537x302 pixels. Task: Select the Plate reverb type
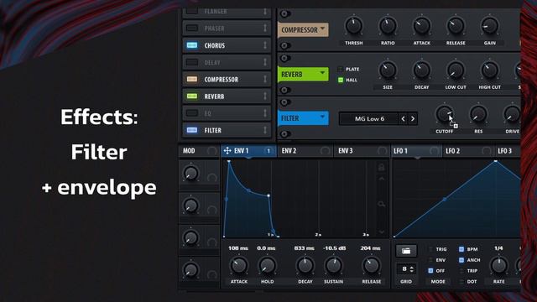click(340, 69)
